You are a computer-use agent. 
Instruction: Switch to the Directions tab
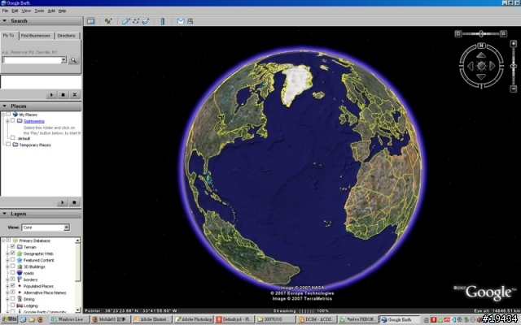point(67,36)
